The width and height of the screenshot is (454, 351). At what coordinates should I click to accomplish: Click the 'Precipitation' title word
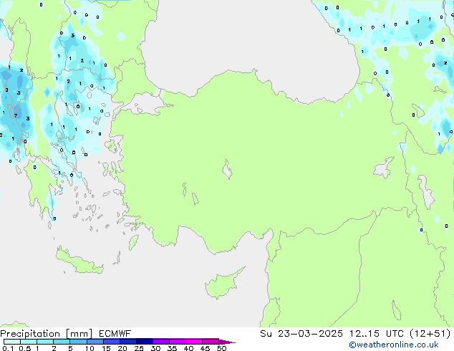tap(30, 334)
